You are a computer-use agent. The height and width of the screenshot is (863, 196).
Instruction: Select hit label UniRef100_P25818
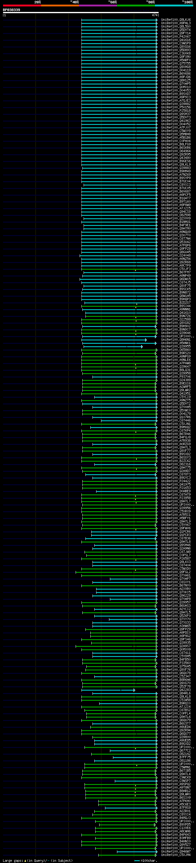click(x=176, y=111)
